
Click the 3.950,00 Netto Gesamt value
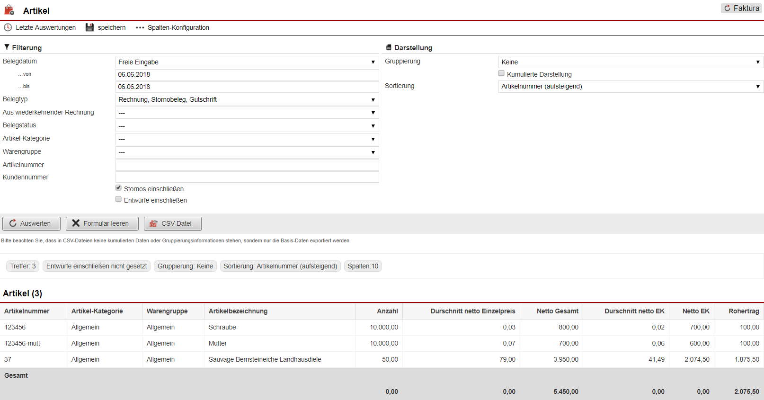(566, 359)
